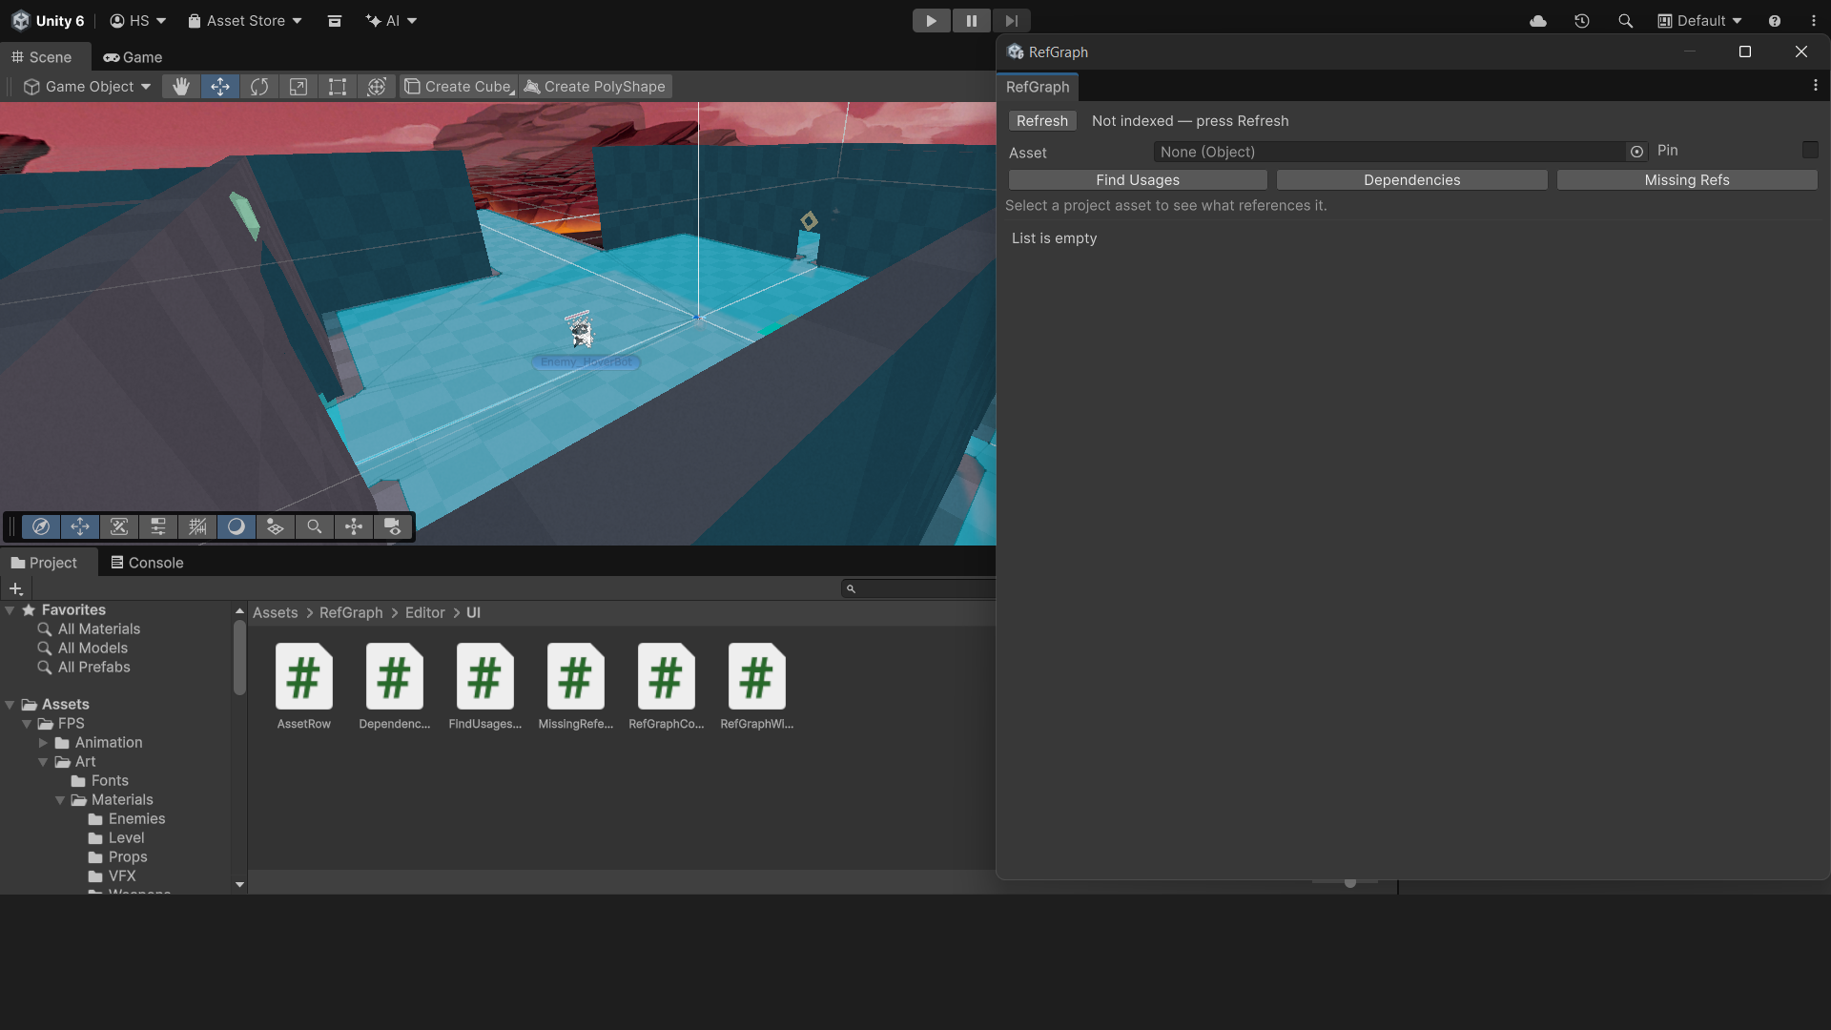Toggle the scene camera visibility overlay
1831x1030 pixels.
coord(393,526)
